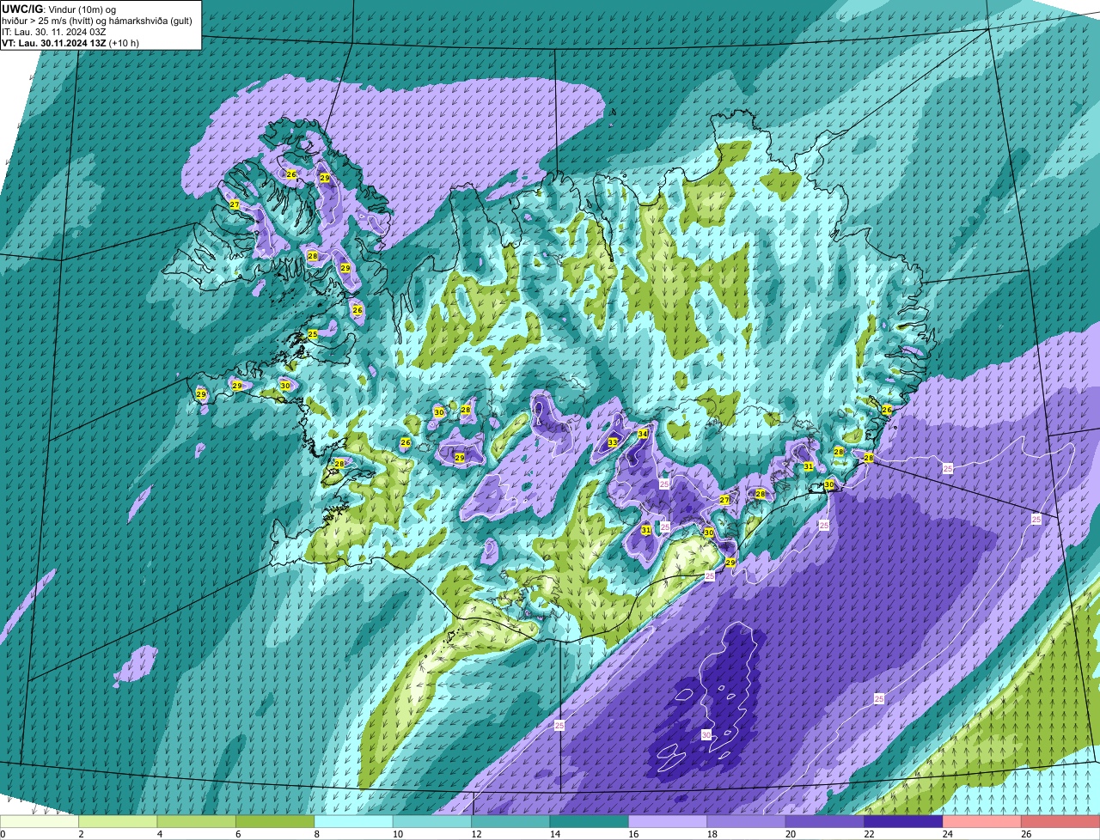Select the red legend swatch above 26 m/s
The image size is (1100, 840).
point(1060,821)
